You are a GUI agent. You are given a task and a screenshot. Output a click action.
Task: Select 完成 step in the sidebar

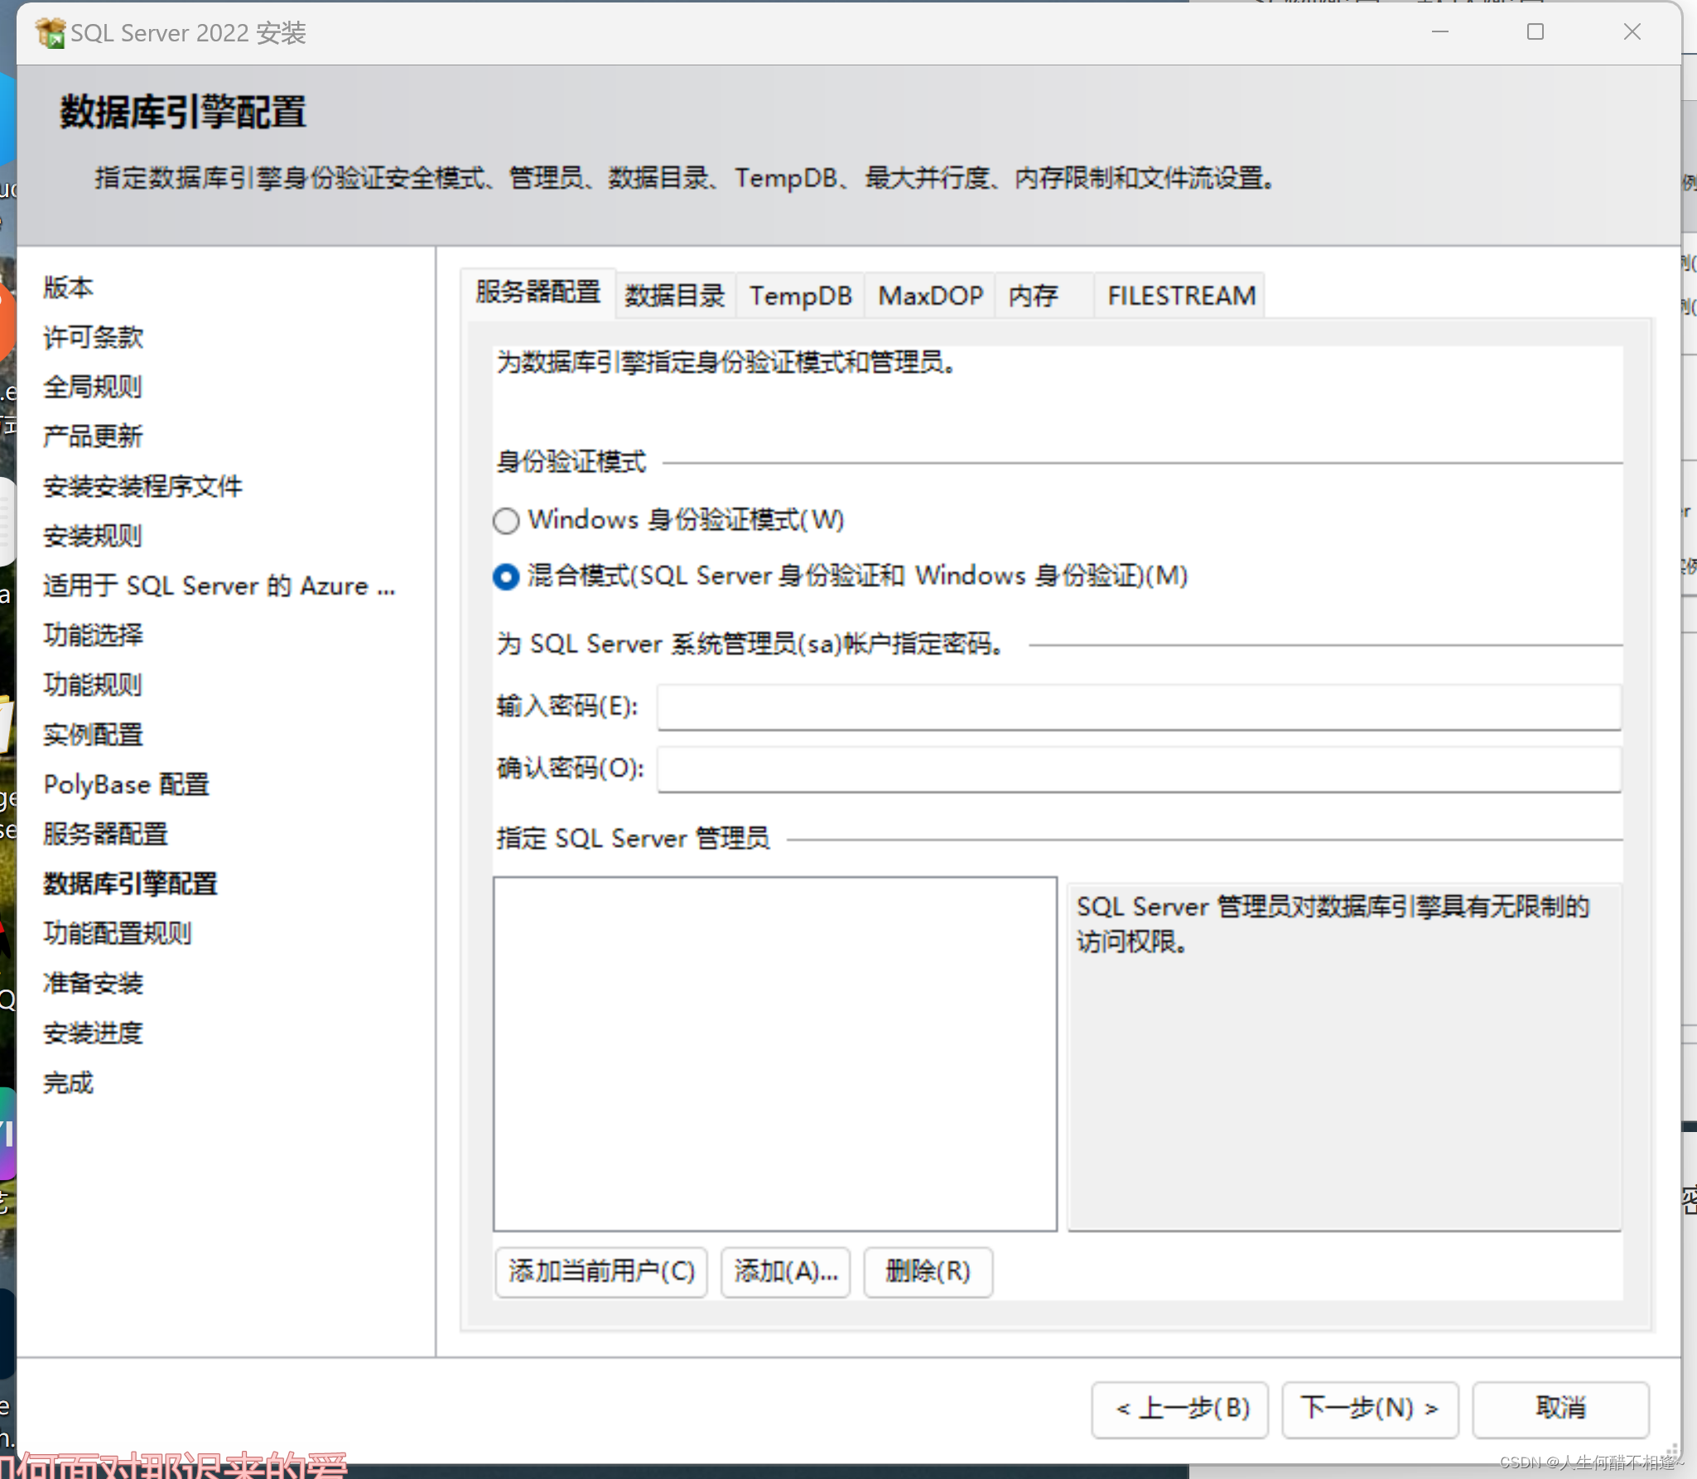pyautogui.click(x=69, y=1082)
